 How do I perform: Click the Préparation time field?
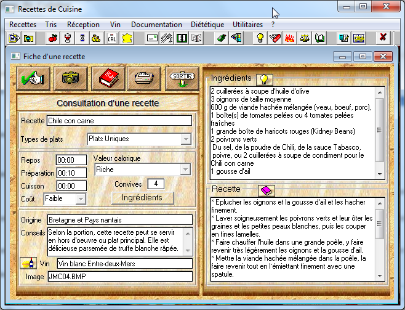pos(71,173)
